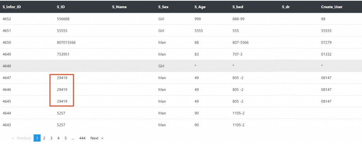The image size is (362, 144).
Task: Select the row with ID 4652
Action: tap(181, 19)
